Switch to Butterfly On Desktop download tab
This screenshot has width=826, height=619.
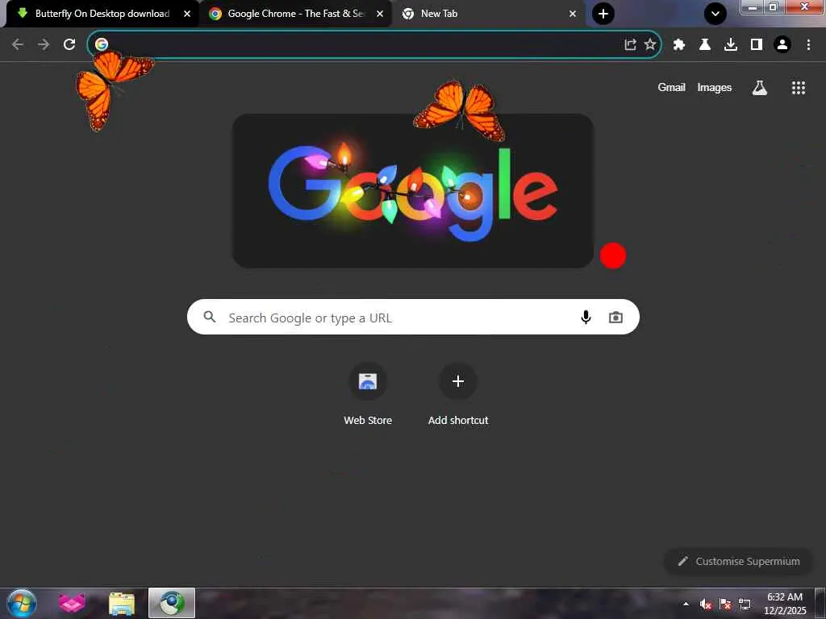[x=101, y=14]
